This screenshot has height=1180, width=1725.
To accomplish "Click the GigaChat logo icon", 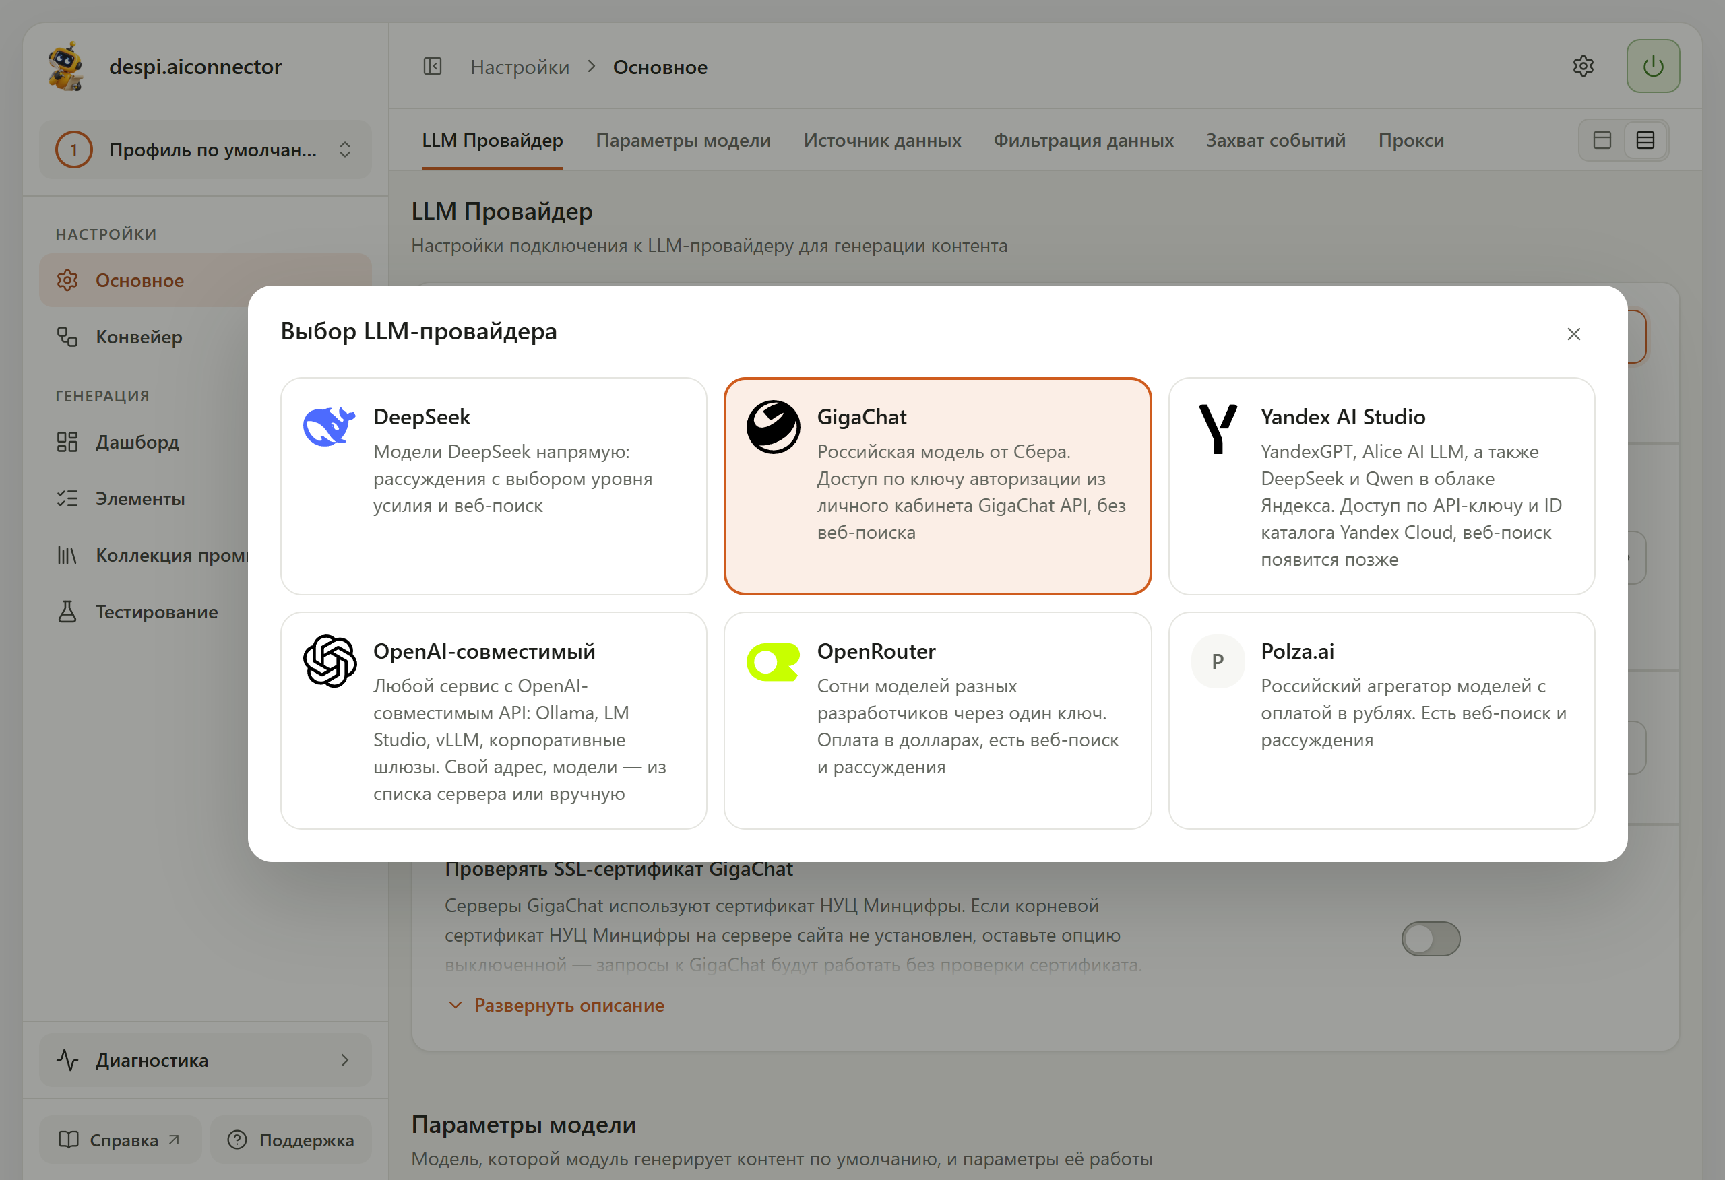I will pyautogui.click(x=773, y=427).
